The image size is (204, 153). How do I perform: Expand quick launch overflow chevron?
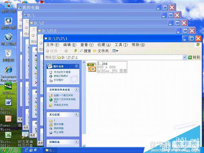(x=41, y=149)
